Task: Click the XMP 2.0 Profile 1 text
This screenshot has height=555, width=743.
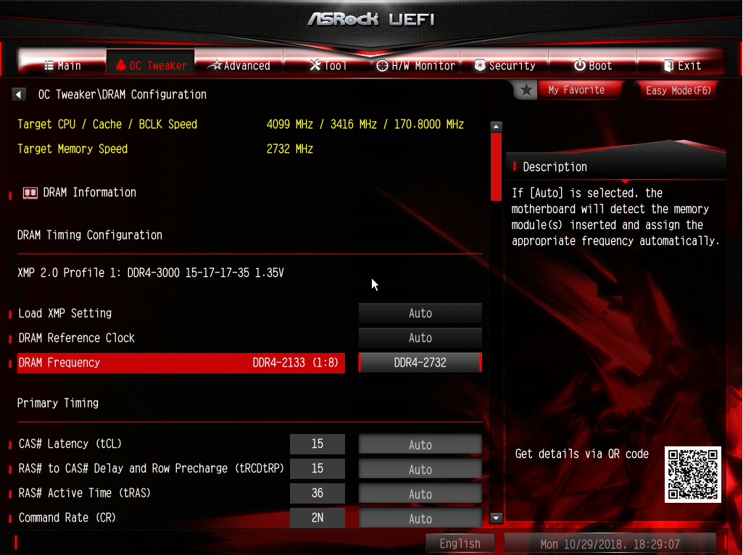Action: click(151, 272)
